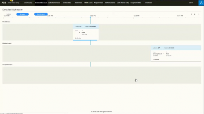204x114 pixels.
Task: Switch to the Ladle Maintenance tab
Action: pyautogui.click(x=54, y=3)
